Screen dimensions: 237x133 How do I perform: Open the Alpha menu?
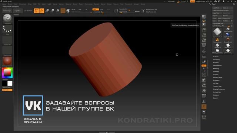click(x=4, y=4)
